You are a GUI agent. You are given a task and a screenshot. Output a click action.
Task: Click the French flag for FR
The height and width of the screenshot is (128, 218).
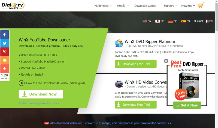point(207,21)
